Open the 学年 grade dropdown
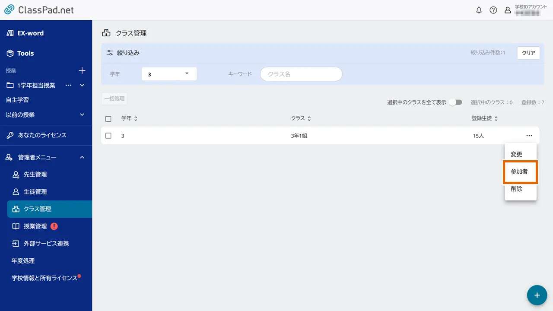553x311 pixels. (168, 73)
